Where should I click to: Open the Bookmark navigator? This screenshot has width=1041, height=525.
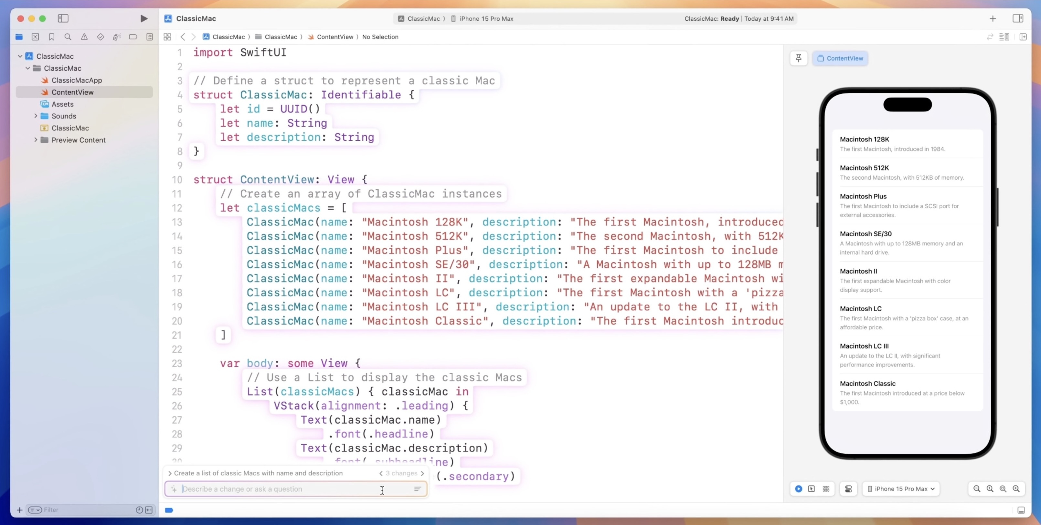52,37
